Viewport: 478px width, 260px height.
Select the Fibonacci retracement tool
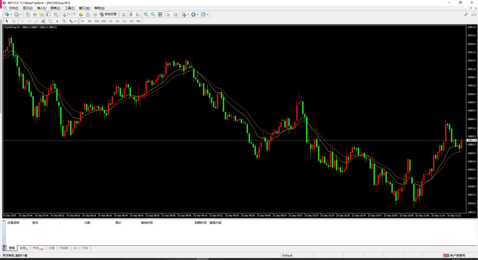(50, 21)
